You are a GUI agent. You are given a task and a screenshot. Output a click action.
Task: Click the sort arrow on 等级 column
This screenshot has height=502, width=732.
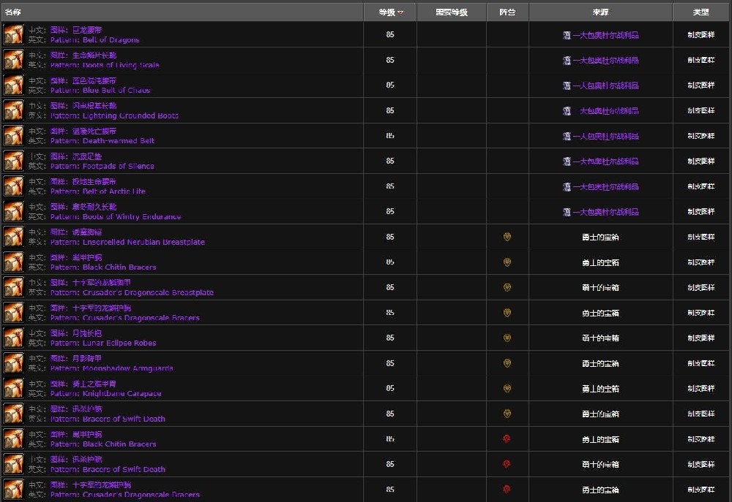point(400,13)
